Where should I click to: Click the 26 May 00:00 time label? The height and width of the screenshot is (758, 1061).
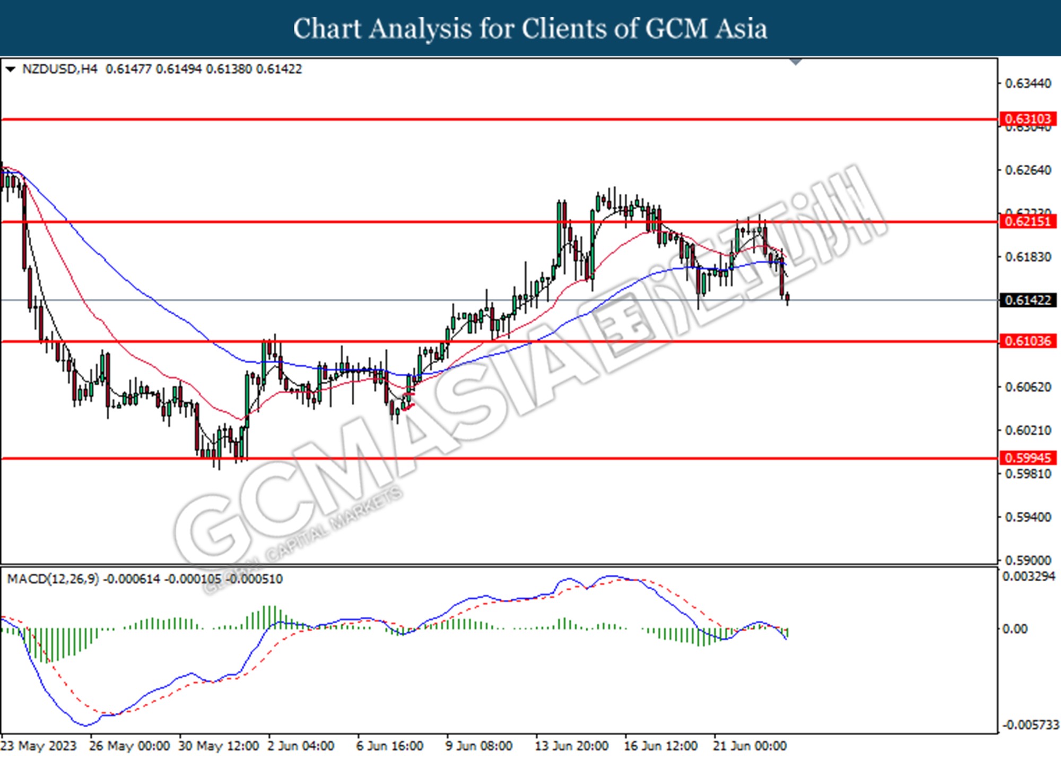pos(129,746)
